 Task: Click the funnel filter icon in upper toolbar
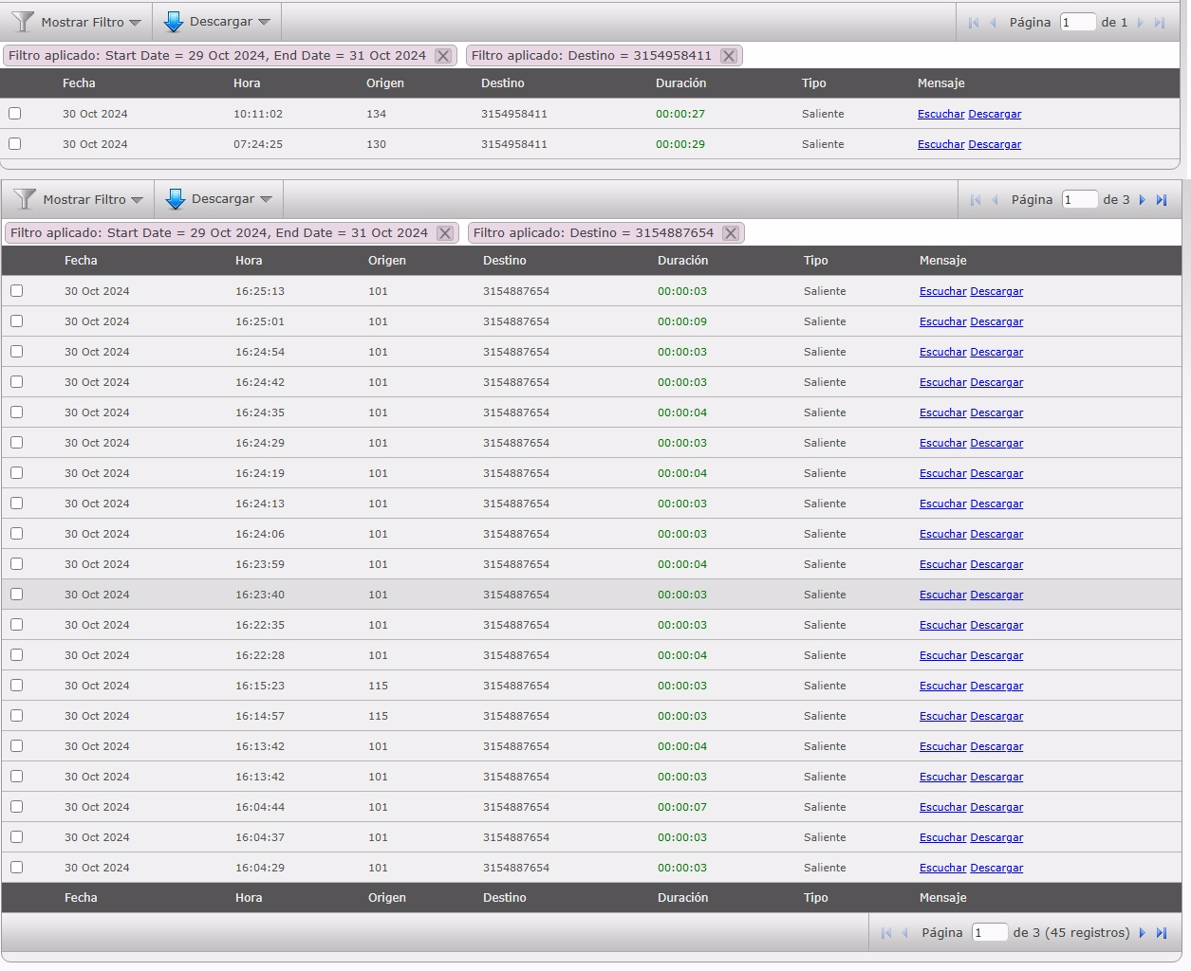point(23,22)
